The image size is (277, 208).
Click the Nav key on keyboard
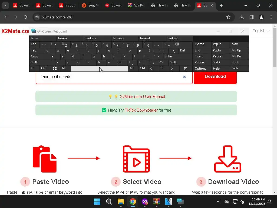(239, 44)
